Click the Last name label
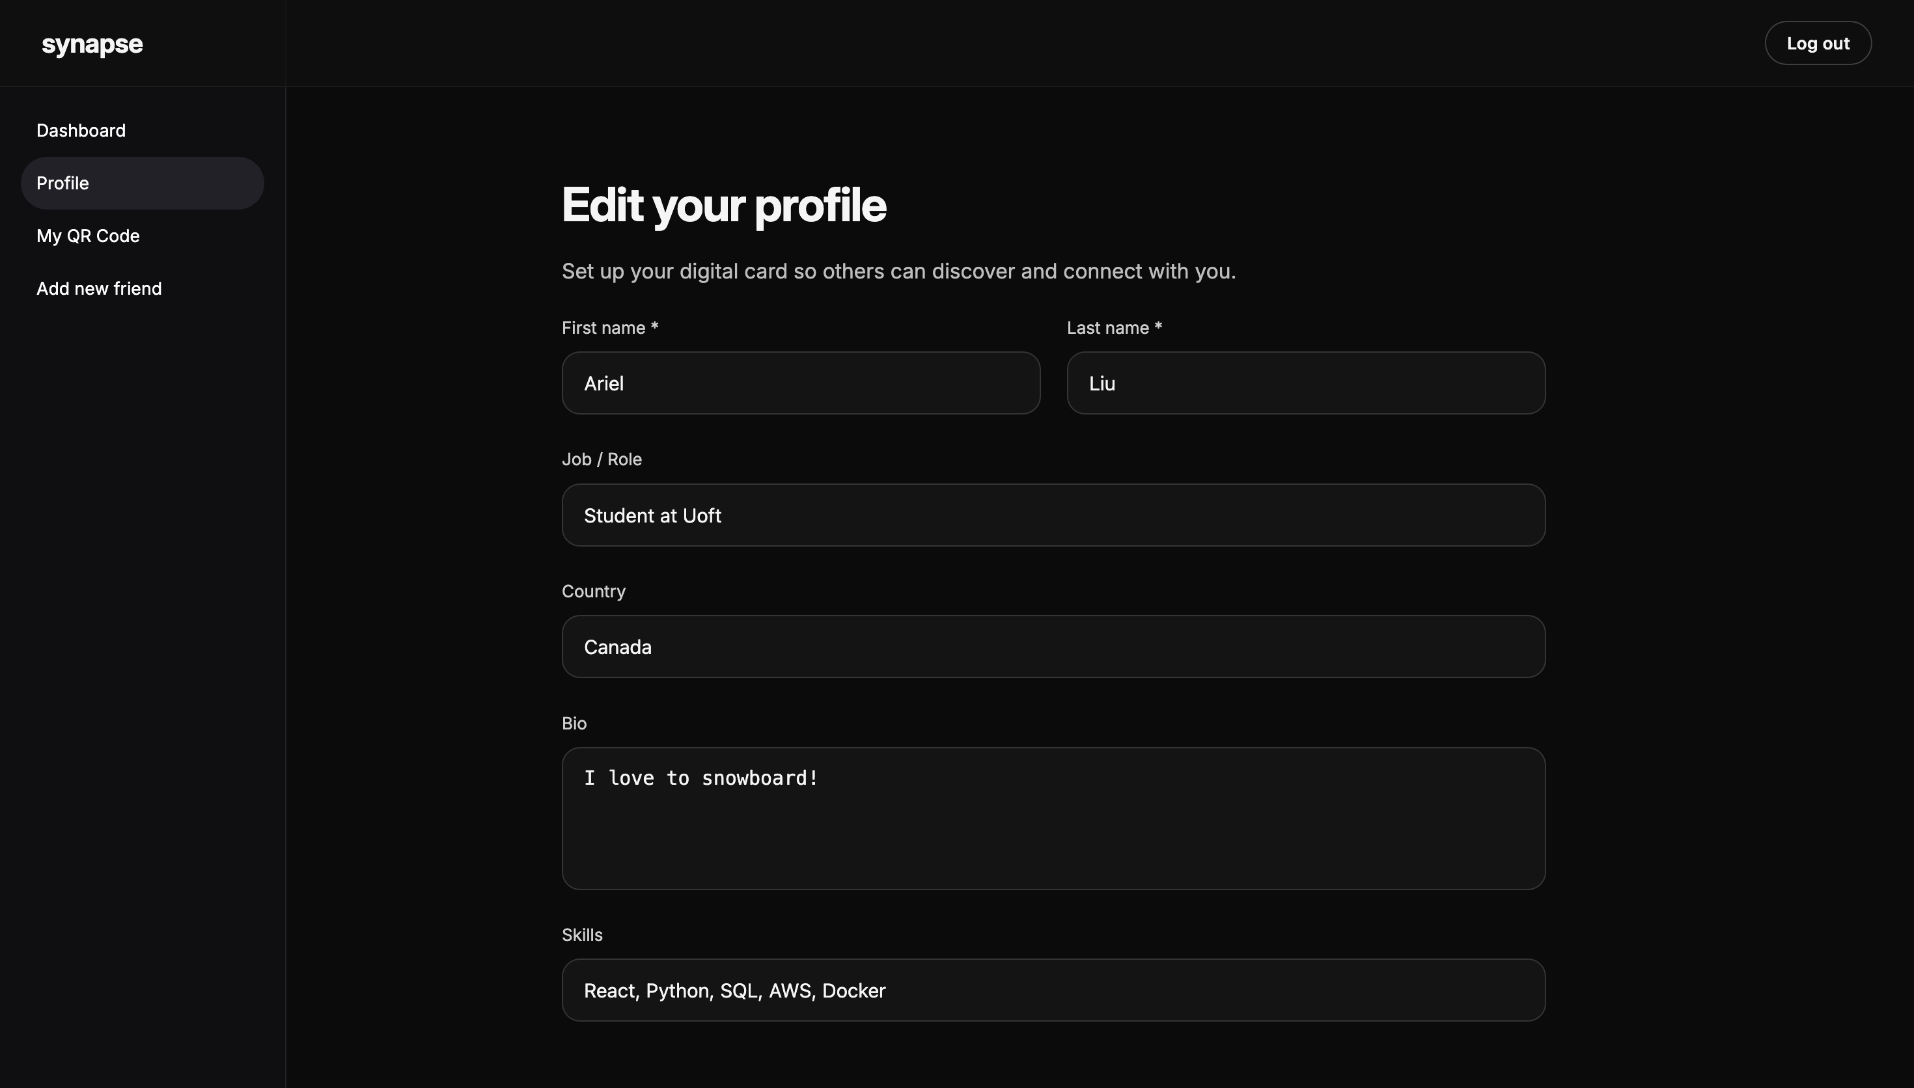 click(x=1114, y=328)
